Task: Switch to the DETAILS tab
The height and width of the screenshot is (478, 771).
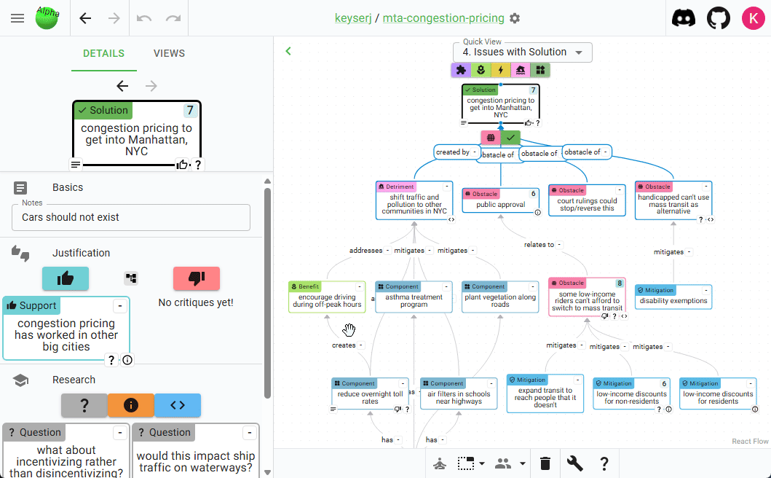Action: [x=104, y=53]
